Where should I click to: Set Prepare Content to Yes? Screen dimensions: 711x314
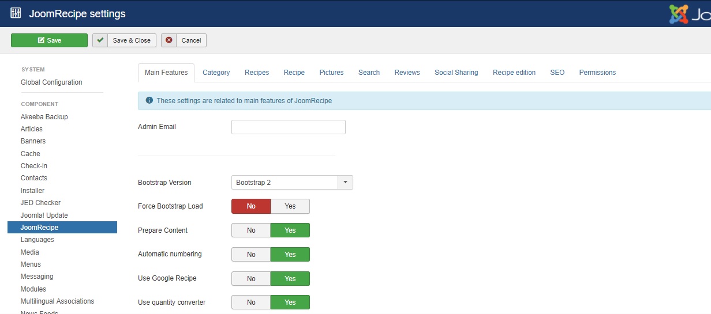point(290,230)
